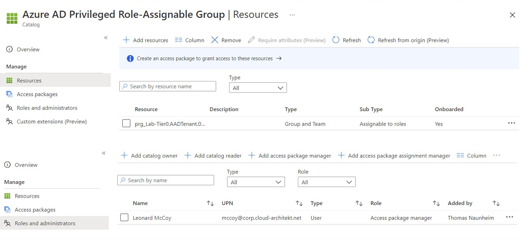The width and height of the screenshot is (524, 240).
Task: Click the Group and Team type cell
Action: click(305, 124)
